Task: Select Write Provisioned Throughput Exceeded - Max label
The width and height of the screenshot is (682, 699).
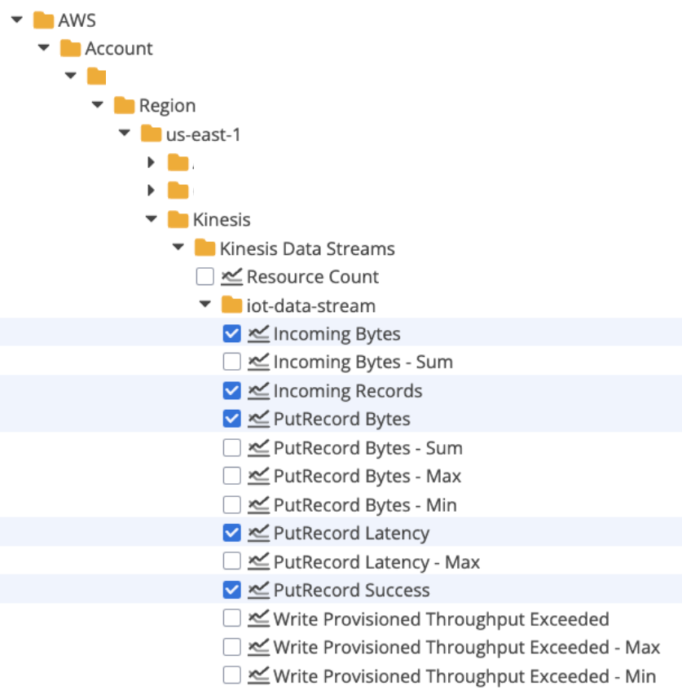Action: pyautogui.click(x=466, y=648)
